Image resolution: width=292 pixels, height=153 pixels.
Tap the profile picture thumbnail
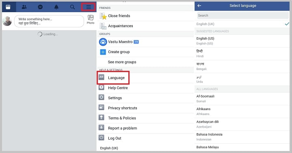[x=7, y=21]
